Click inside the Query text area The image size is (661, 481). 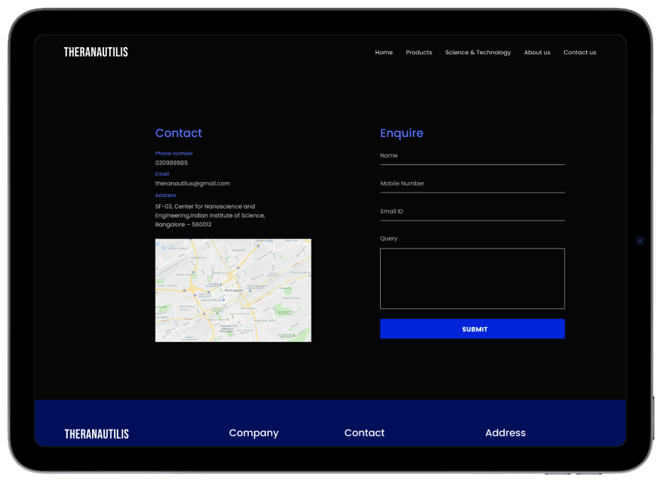(x=472, y=278)
